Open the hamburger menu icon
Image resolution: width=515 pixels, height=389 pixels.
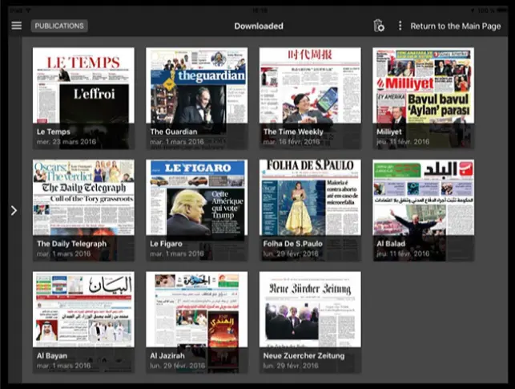17,26
